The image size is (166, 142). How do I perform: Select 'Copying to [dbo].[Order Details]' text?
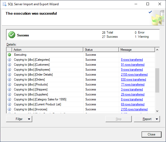pos(33,75)
